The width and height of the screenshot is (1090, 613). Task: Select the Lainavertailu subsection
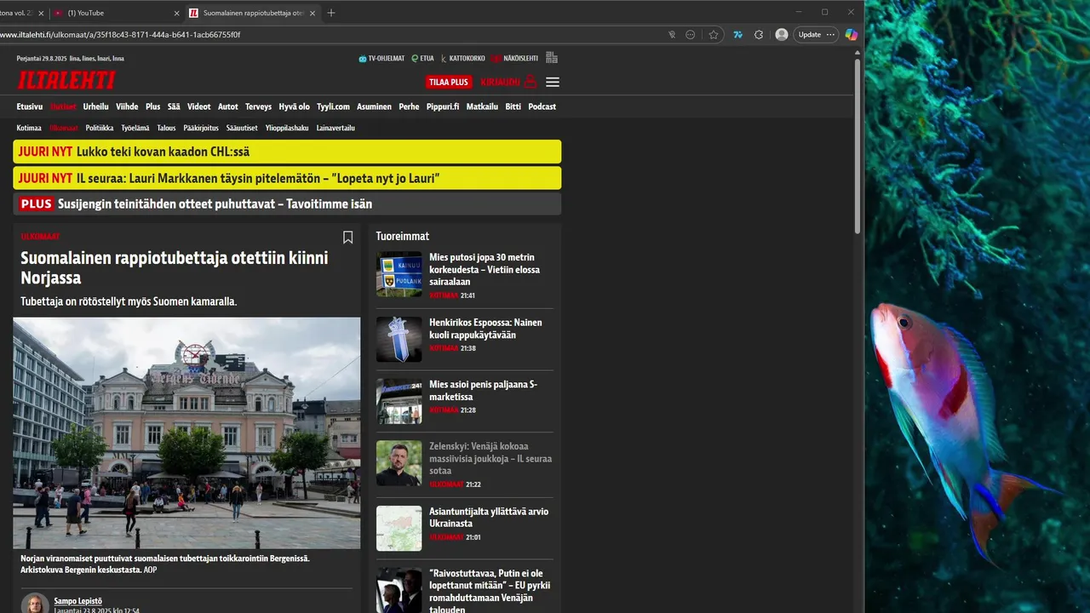coord(336,128)
